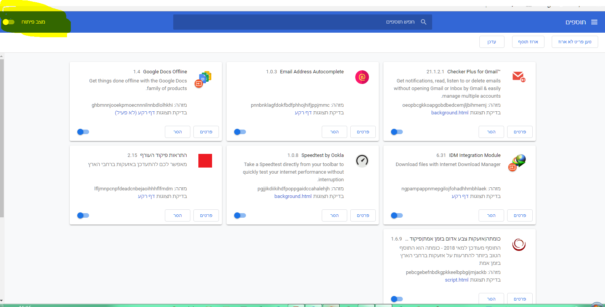The height and width of the screenshot is (307, 605).
Task: Click the Email Address Autocomplete @ icon
Action: 362,77
